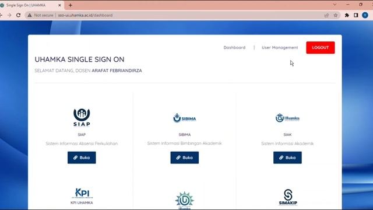
Task: Open the Chrome profile avatar
Action: (x=365, y=15)
